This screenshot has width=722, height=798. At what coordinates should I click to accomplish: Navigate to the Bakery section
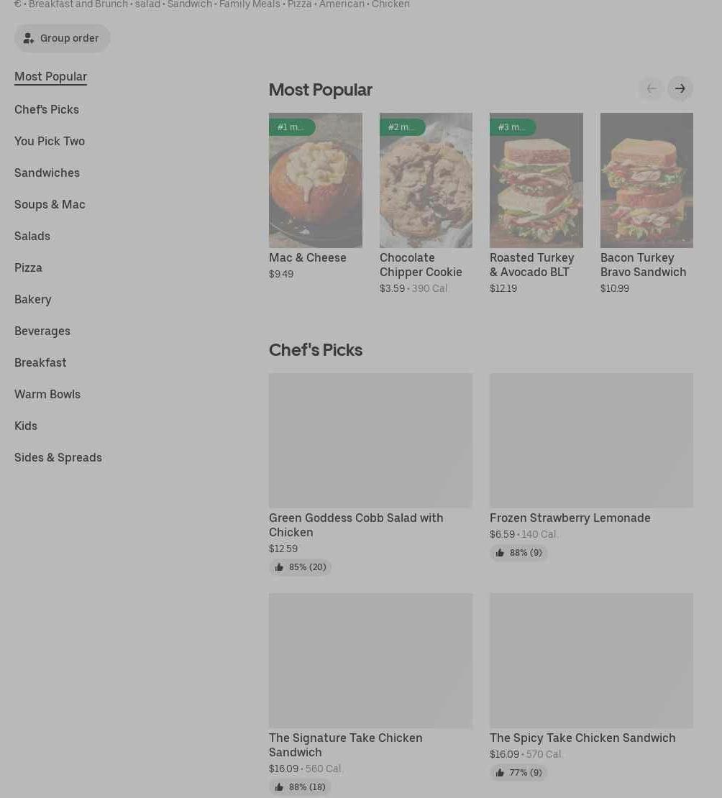click(x=33, y=299)
